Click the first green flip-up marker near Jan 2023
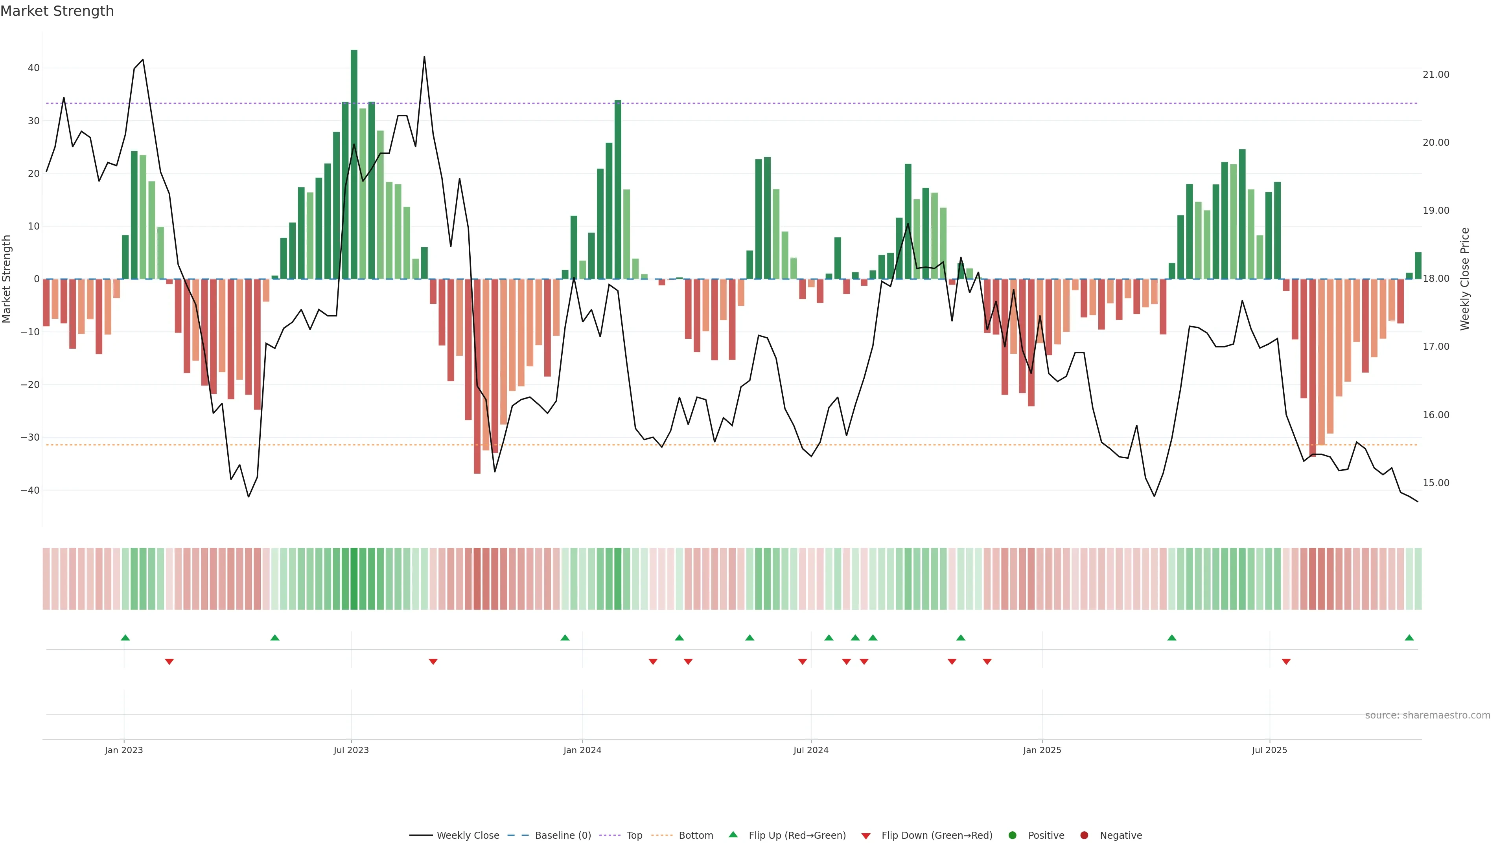Viewport: 1510px width, 849px height. pyautogui.click(x=125, y=638)
